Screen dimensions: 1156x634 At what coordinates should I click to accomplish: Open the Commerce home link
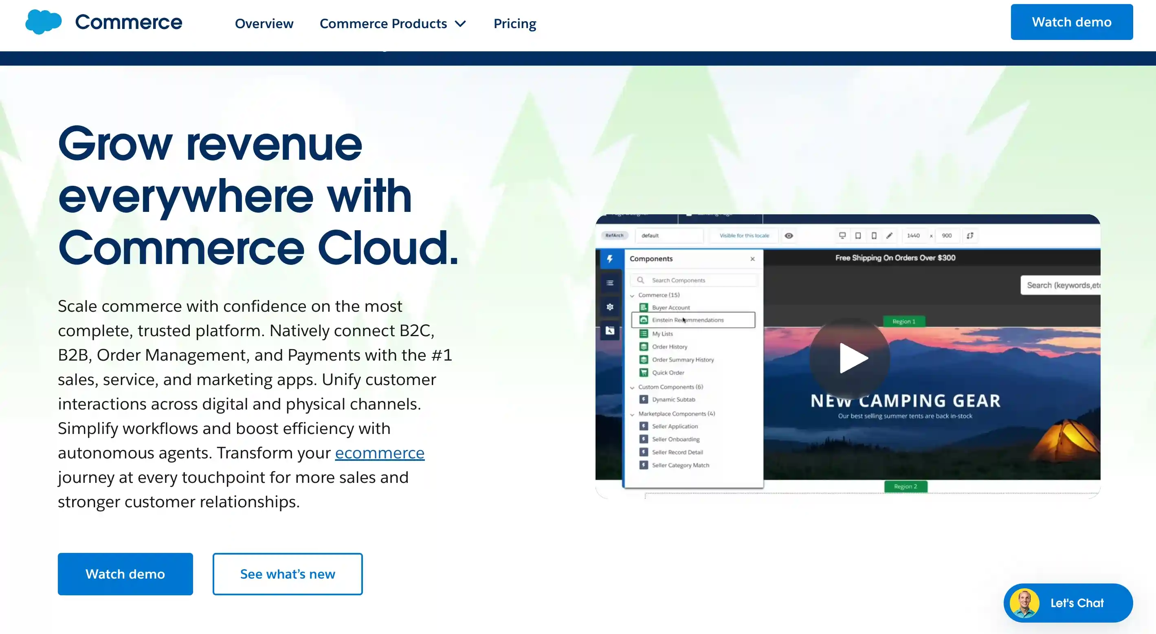[128, 22]
